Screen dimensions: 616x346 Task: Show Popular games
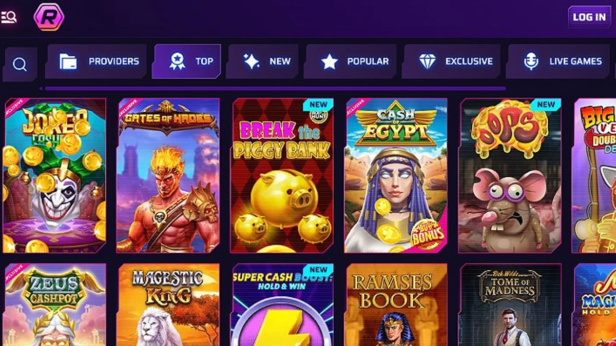tap(351, 62)
